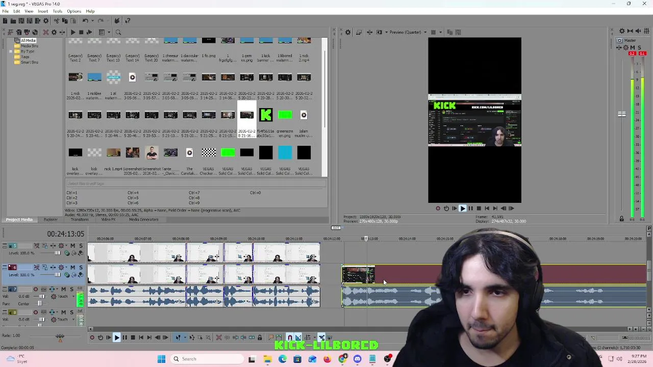653x367 pixels.
Task: Save preview snapshot to file
Action: [458, 32]
